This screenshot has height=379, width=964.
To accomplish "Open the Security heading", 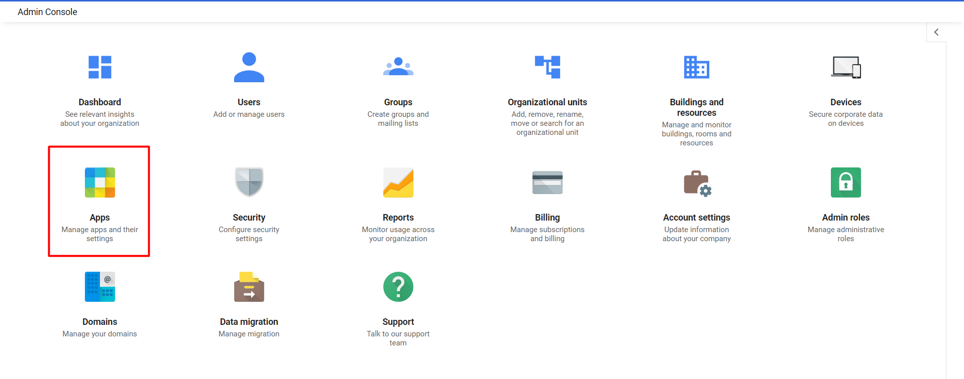I will [249, 218].
